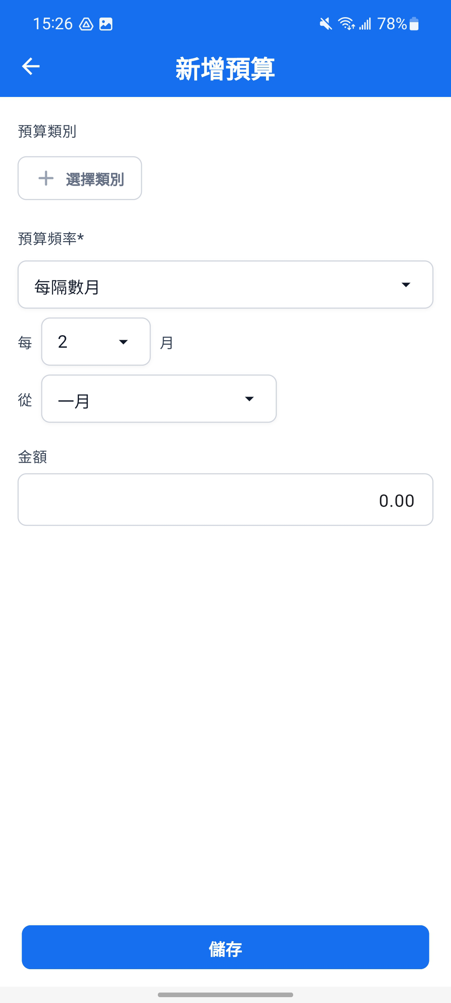The height and width of the screenshot is (1003, 451).
Task: Click the arrow of the 每隔數月 dropdown
Action: coord(406,285)
